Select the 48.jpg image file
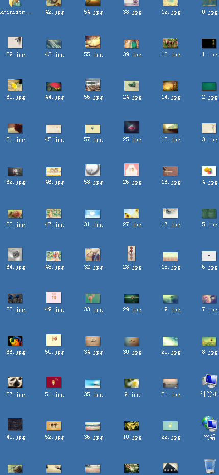 click(54, 256)
